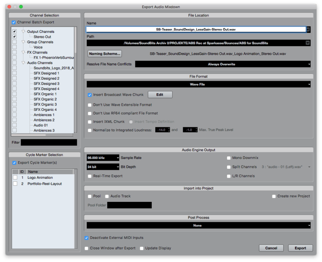Select the SFX Designed 1 channel
The image size is (322, 262).
point(14,73)
